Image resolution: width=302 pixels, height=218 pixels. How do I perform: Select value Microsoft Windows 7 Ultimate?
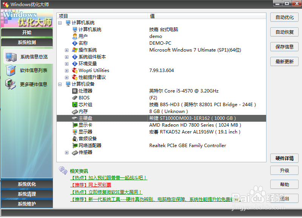pyautogui.click(x=195, y=50)
